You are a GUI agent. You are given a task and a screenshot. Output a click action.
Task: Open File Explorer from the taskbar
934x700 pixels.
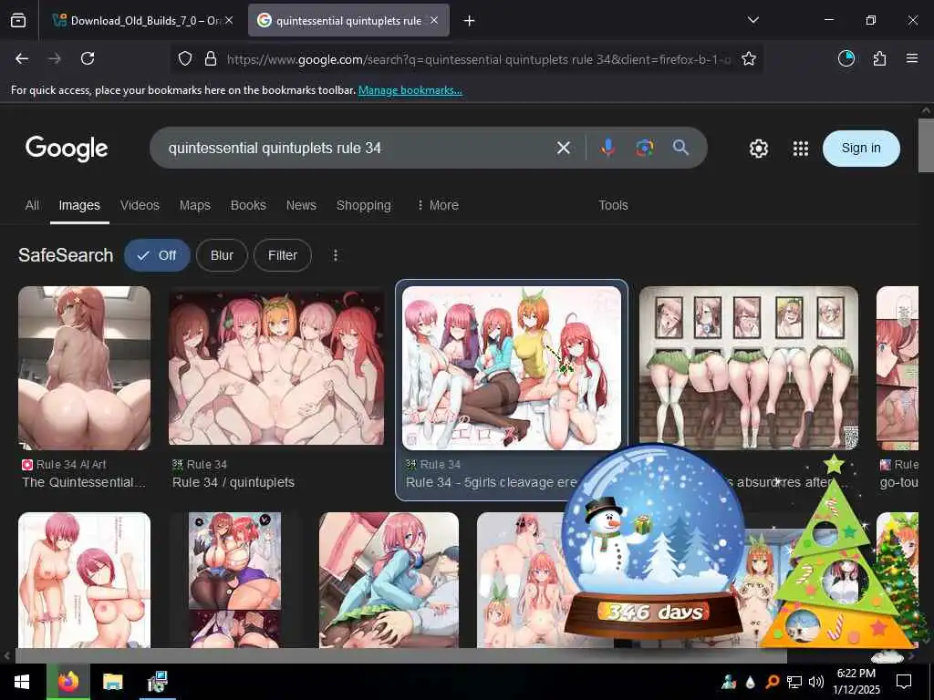click(112, 682)
